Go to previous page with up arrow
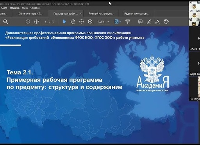 click(28, 21)
